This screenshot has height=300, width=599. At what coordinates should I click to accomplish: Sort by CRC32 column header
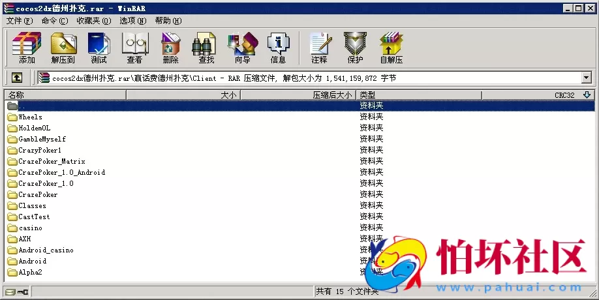pyautogui.click(x=538, y=95)
